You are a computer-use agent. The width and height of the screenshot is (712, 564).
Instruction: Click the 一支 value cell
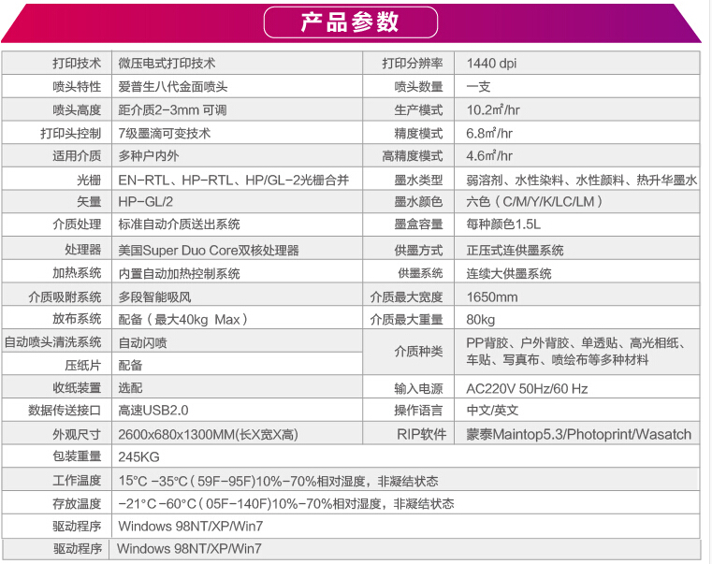click(x=478, y=86)
